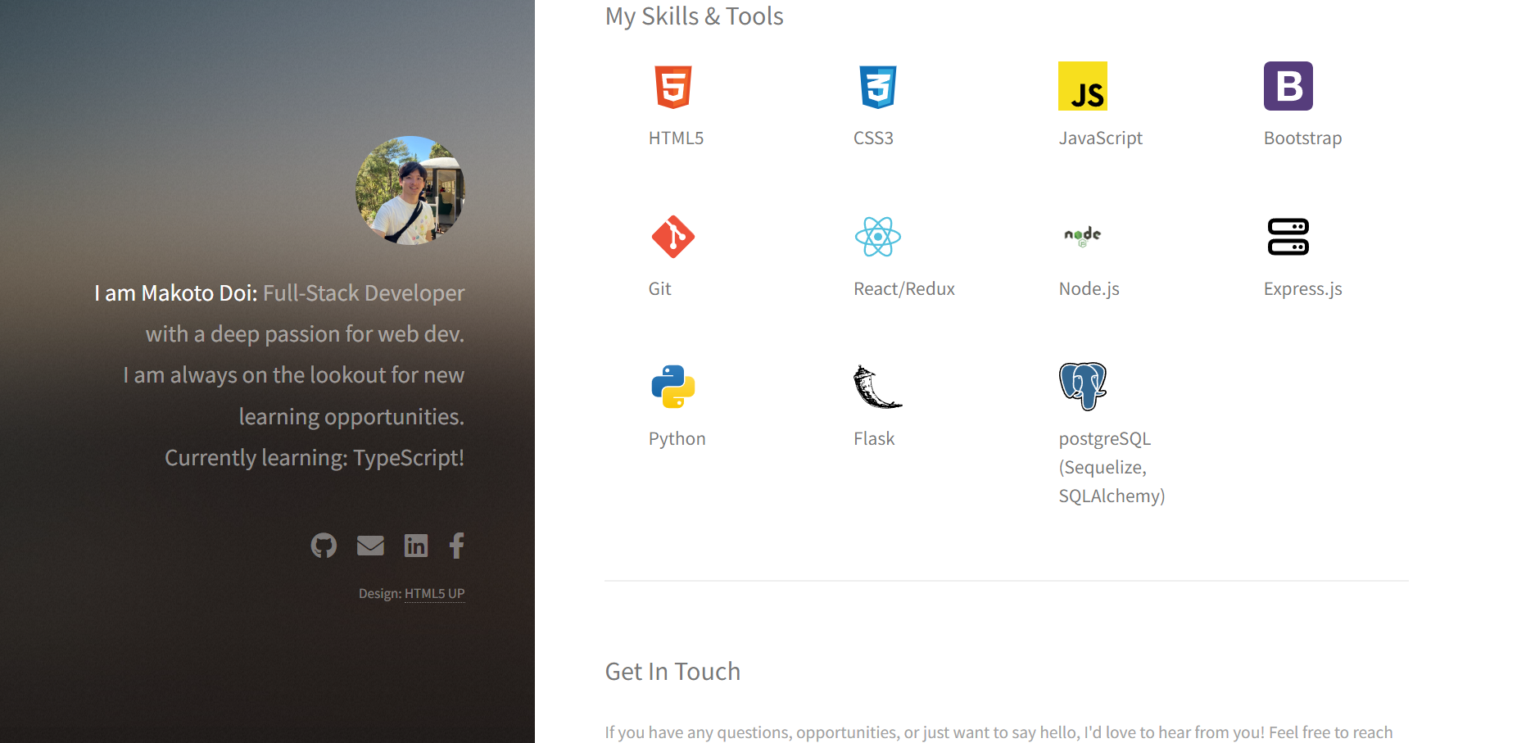The width and height of the screenshot is (1526, 743).
Task: Click the 'with a deep passion for web dev.' line
Action: [305, 334]
